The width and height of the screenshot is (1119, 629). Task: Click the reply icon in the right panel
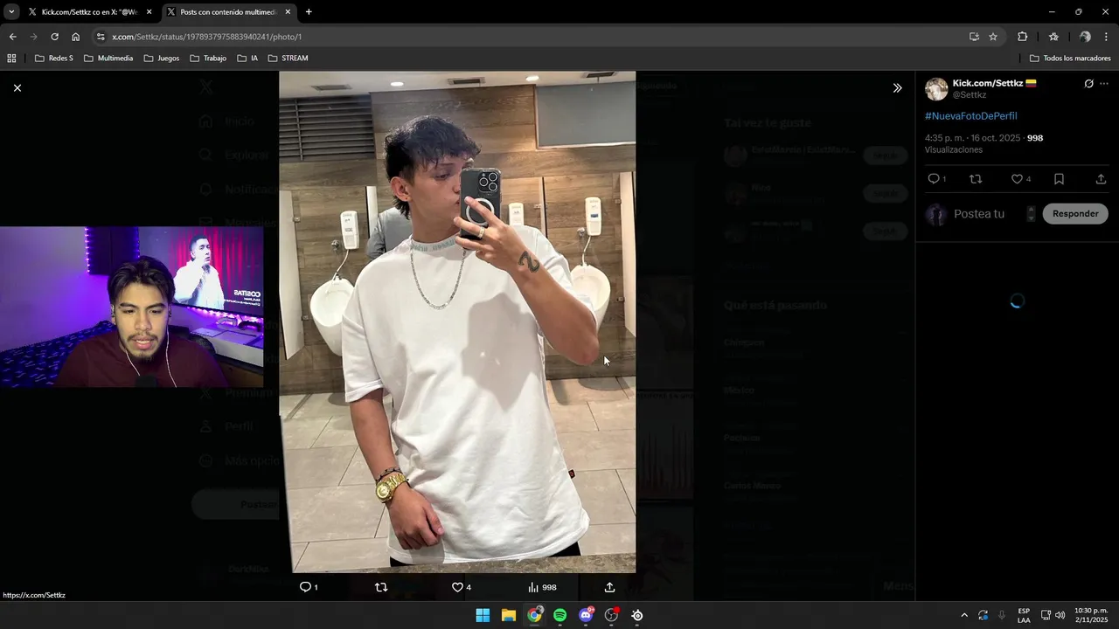934,179
